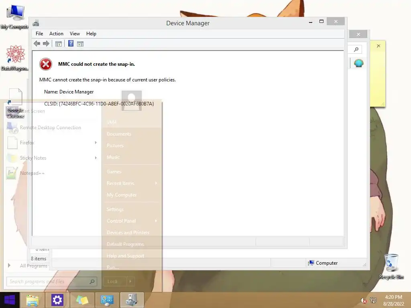Click the Search programs and files box
The width and height of the screenshot is (411, 308).
coord(52,282)
